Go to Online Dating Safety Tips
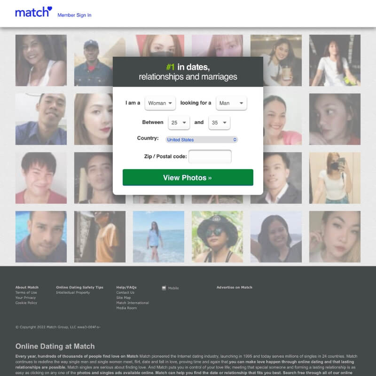The image size is (376, 376). click(x=79, y=287)
